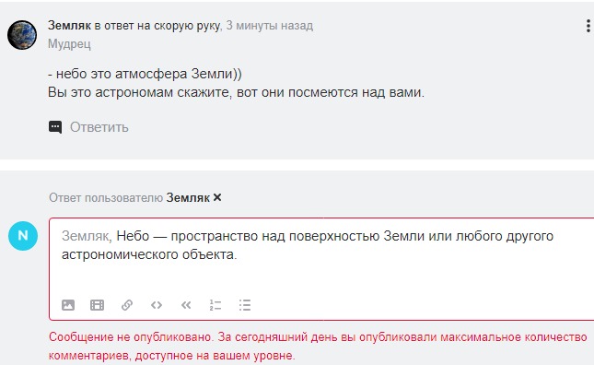This screenshot has width=594, height=365.
Task: Click the Мудрец rank label
Action: click(69, 44)
